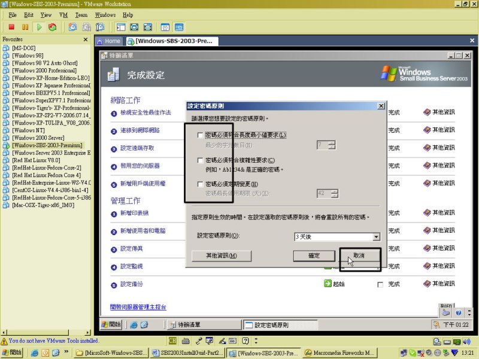Switch to the Home tab
The height and width of the screenshot is (359, 479).
[109, 41]
